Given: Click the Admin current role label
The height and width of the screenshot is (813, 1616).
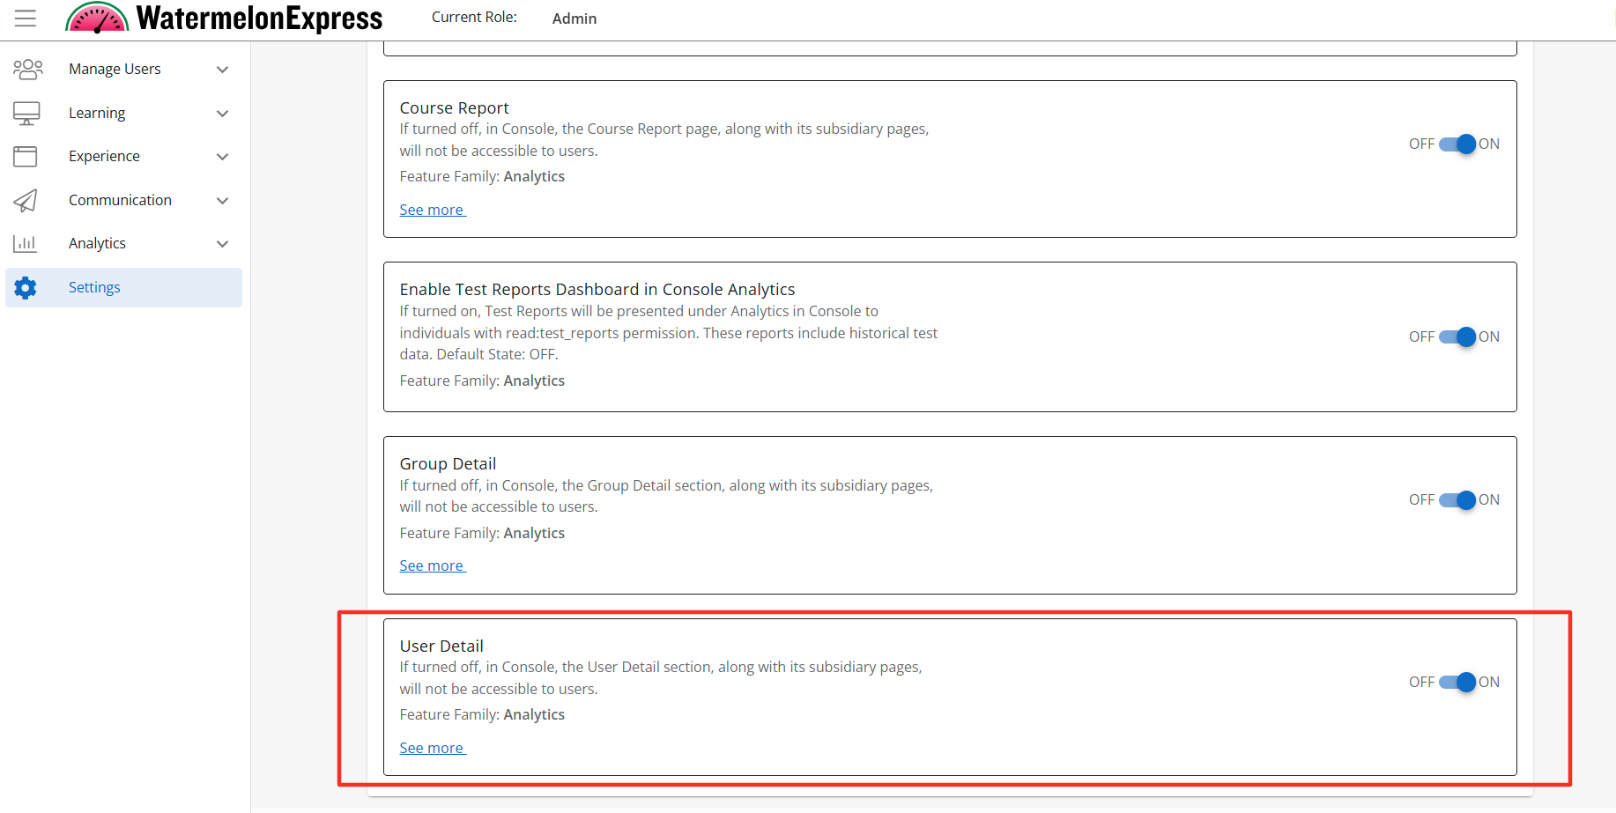Looking at the screenshot, I should pos(574,18).
